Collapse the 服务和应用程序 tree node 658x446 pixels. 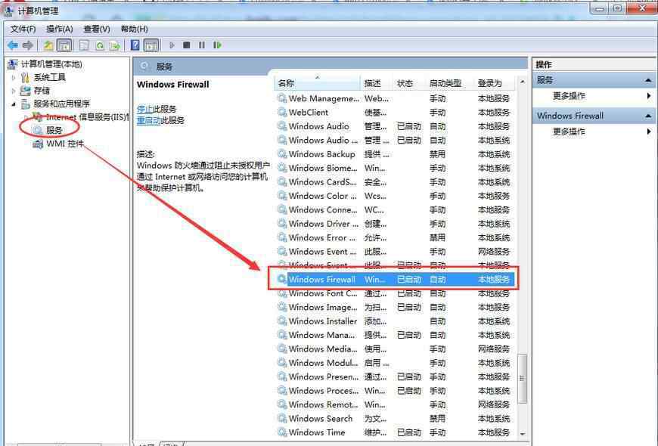[14, 104]
